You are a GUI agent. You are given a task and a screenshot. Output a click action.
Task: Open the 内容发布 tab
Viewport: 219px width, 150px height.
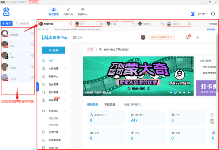(68, 12)
